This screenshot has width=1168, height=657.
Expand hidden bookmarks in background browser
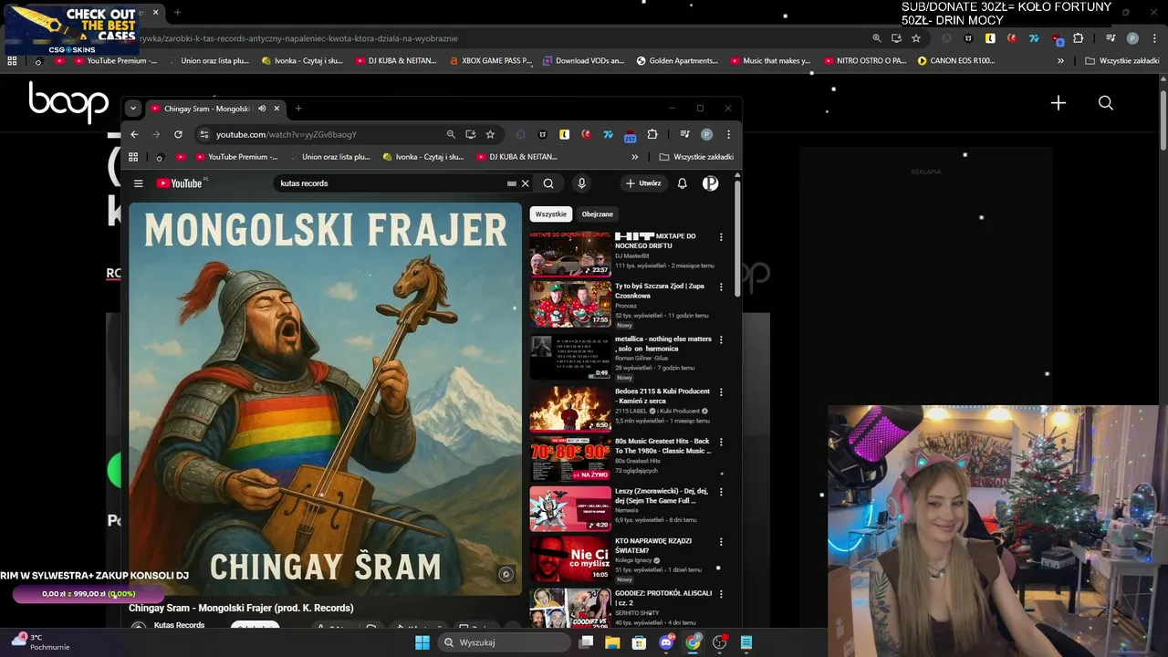1060,61
